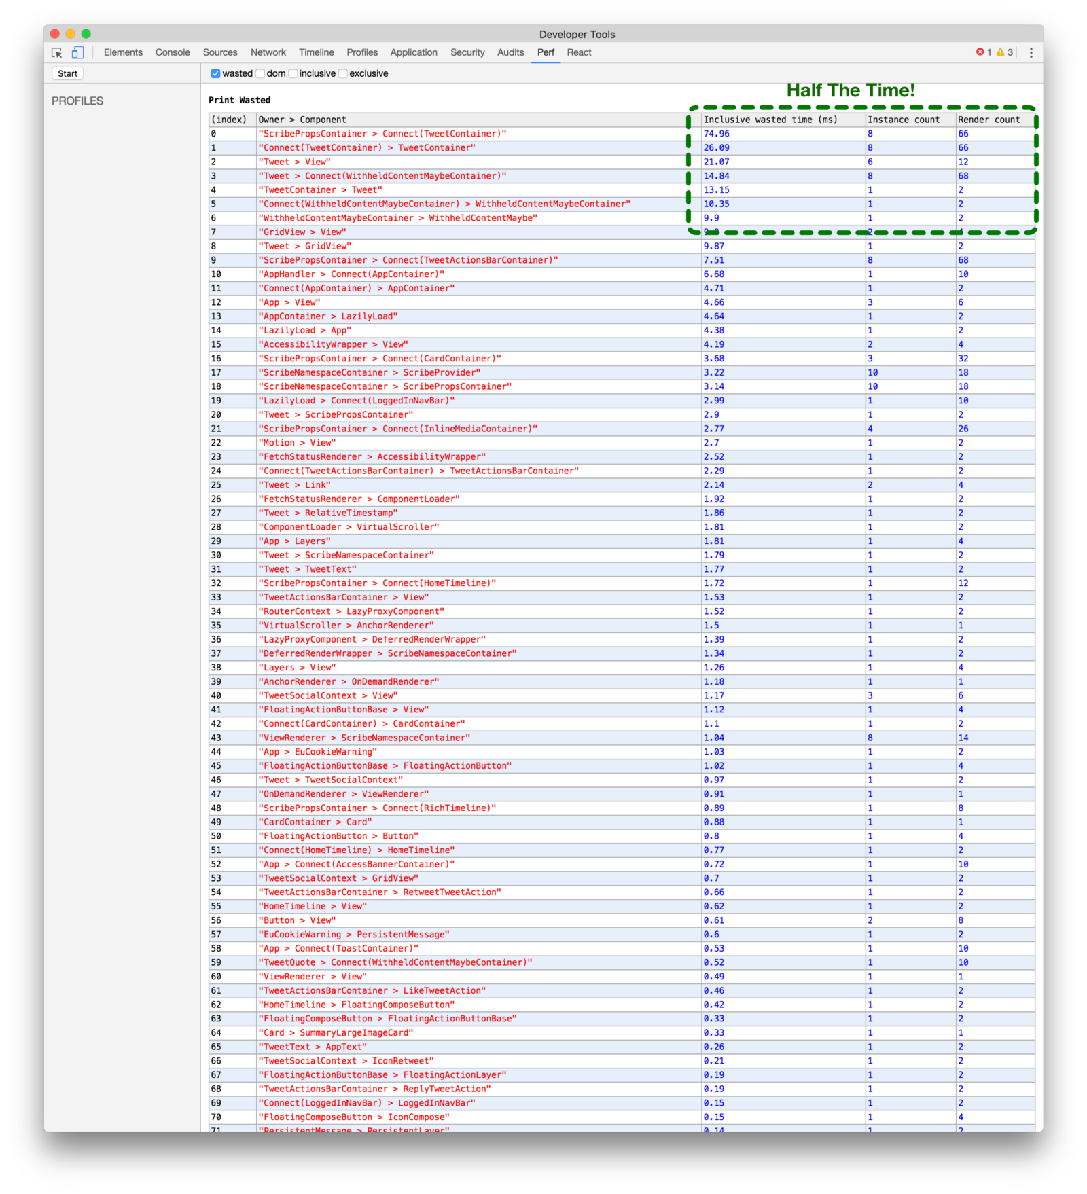
Task: Switch to the Console tab
Action: tap(173, 52)
